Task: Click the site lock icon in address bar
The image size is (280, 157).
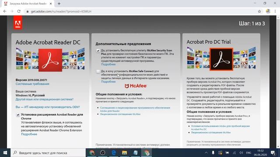Action: click(x=27, y=11)
